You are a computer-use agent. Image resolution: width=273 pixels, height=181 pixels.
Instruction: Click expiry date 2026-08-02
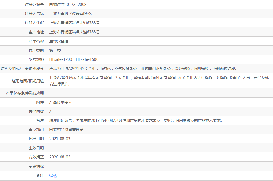[x=60, y=157]
